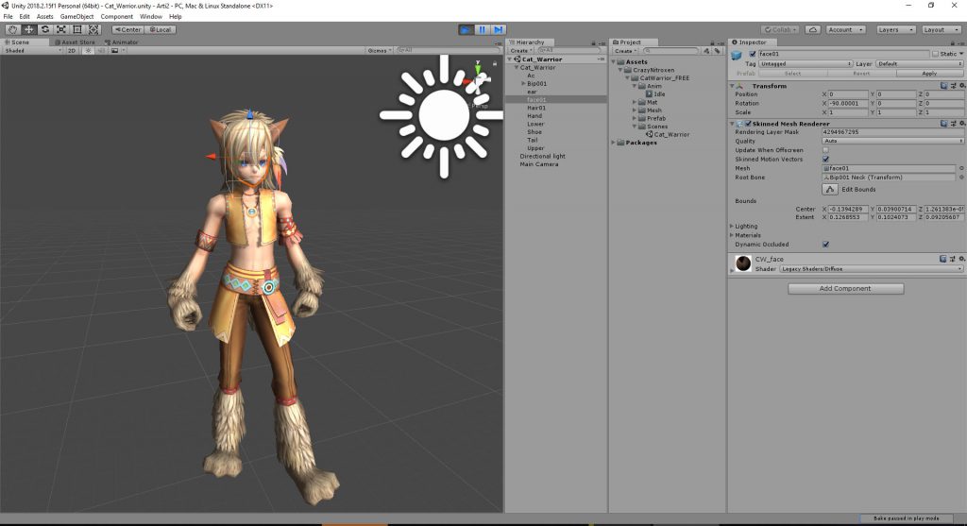Click the scene orientation gizmo
Image resolution: width=967 pixels, height=526 pixels.
click(x=479, y=82)
